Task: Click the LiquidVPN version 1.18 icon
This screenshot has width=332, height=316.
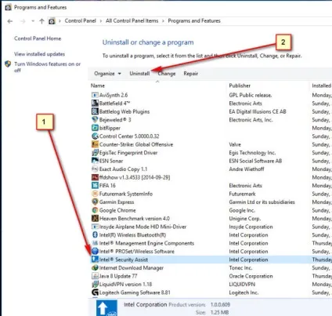Action: (x=95, y=285)
